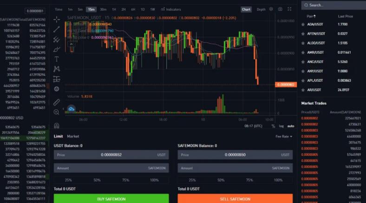Favorite the AR/USDT pair star
The height and width of the screenshot is (203, 366).
tap(303, 90)
